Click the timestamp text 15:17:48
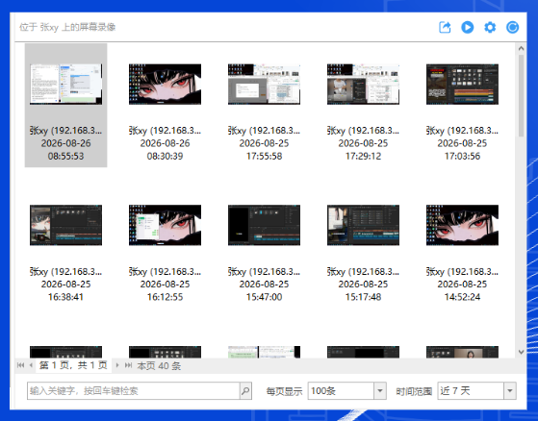 pyautogui.click(x=364, y=297)
